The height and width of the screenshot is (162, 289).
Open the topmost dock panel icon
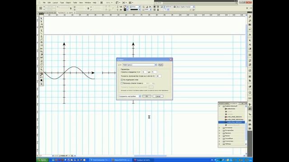(x=250, y=17)
